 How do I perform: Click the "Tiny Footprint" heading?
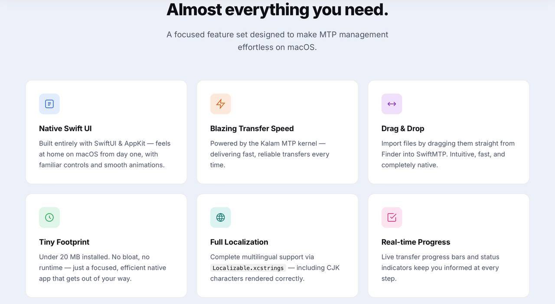64,242
